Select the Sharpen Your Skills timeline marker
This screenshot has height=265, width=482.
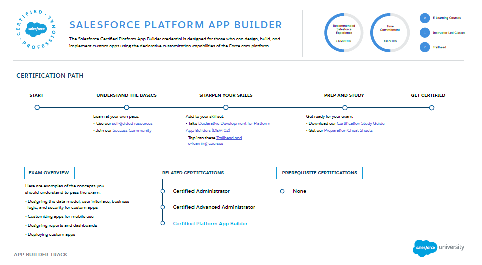pyautogui.click(x=226, y=107)
